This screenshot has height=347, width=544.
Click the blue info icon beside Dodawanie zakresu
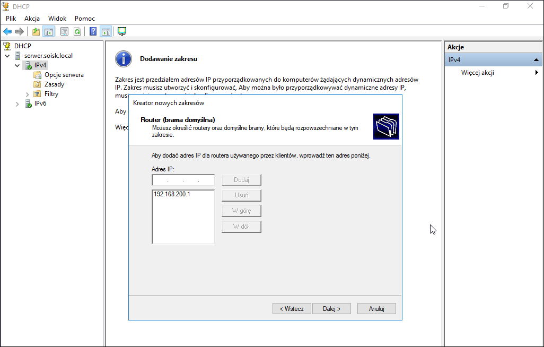pyautogui.click(x=124, y=59)
